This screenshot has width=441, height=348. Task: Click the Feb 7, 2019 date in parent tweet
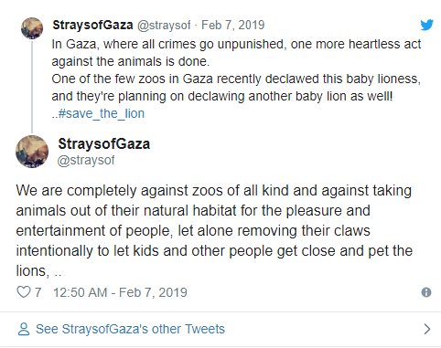click(233, 25)
